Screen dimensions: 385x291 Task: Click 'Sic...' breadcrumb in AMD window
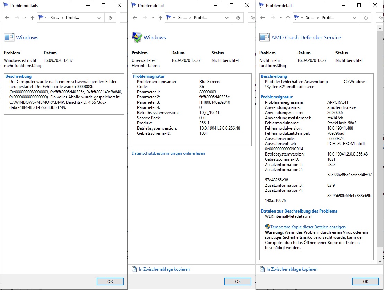click(310, 18)
